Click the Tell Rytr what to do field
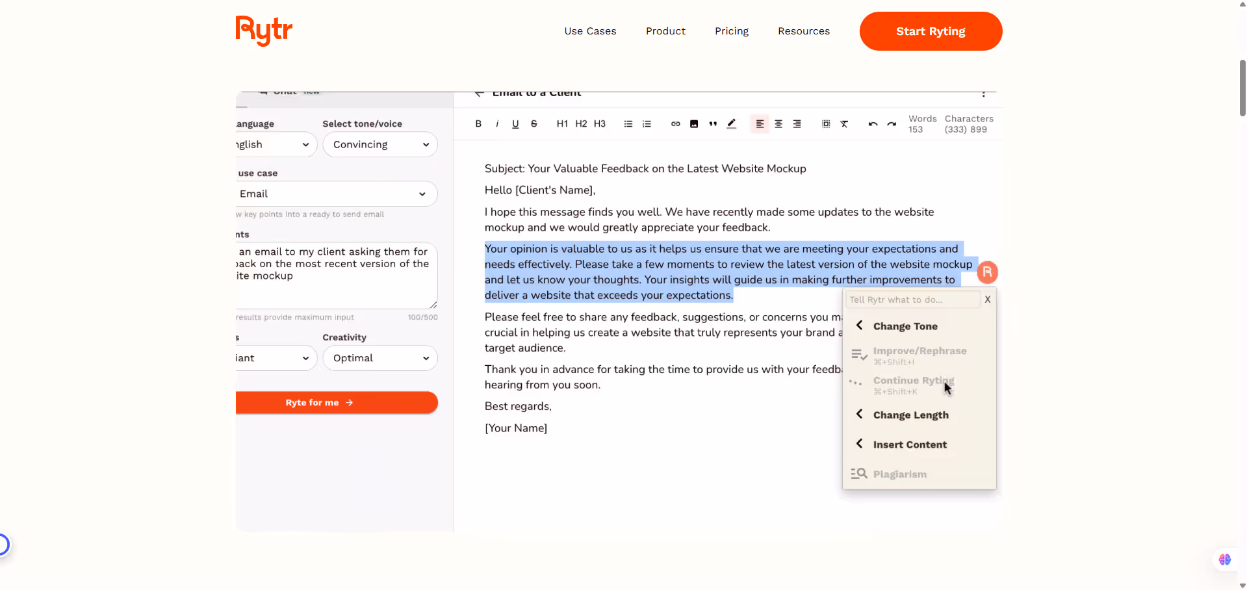 (912, 300)
